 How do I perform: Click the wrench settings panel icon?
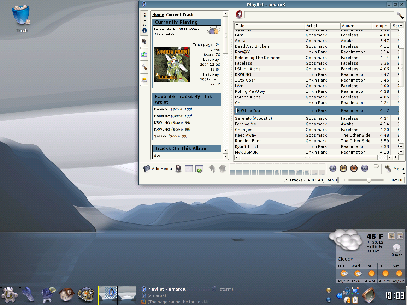[28, 295]
